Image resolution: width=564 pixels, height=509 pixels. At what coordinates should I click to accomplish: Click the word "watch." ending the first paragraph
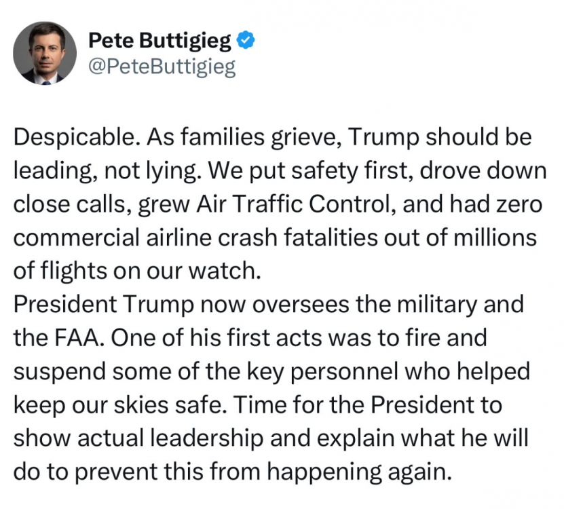[x=227, y=270]
